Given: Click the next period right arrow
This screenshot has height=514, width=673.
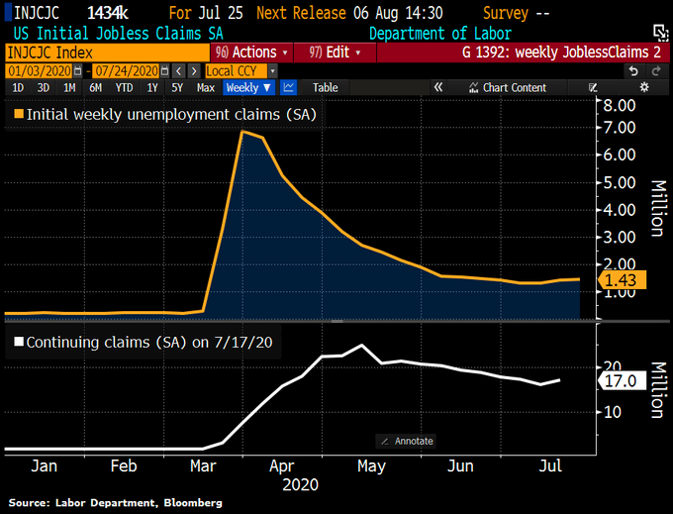Looking at the screenshot, I should pos(194,70).
